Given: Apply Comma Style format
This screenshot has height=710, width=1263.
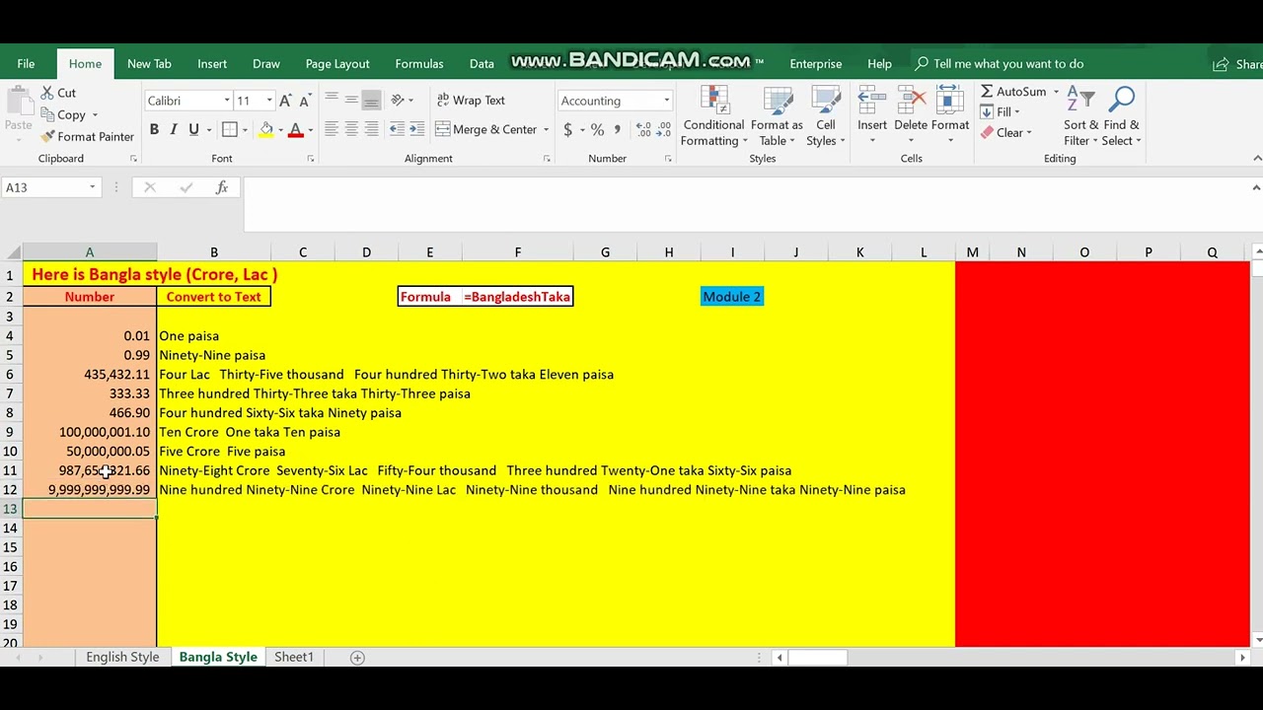Looking at the screenshot, I should (x=618, y=130).
